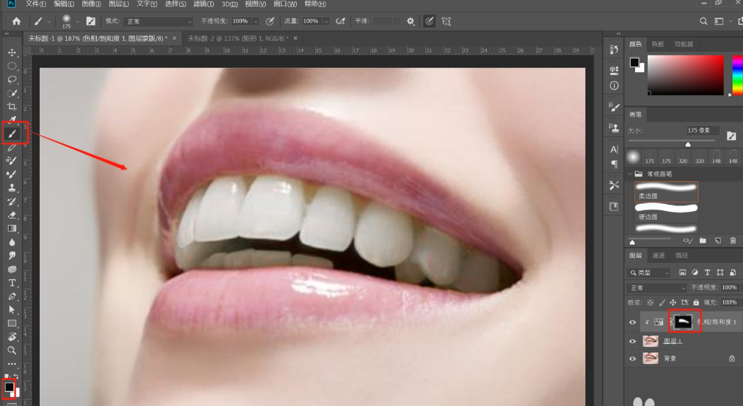This screenshot has height=406, width=743.
Task: Select the Crop tool
Action: pyautogui.click(x=12, y=106)
